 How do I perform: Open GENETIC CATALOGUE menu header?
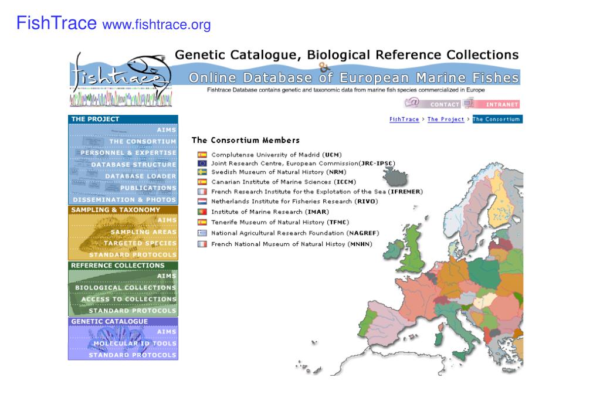point(123,321)
